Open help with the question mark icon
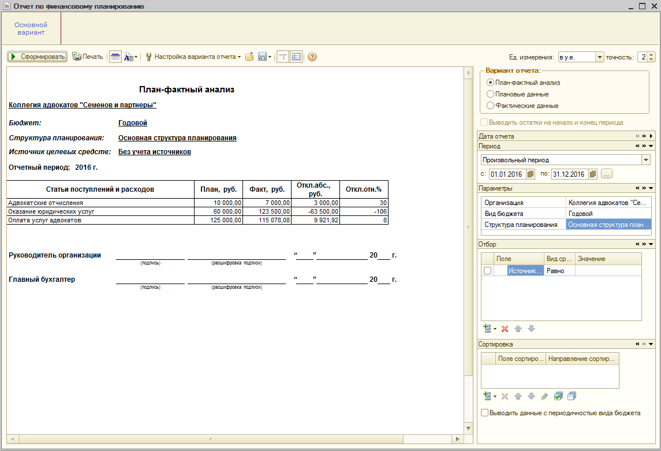 [312, 57]
